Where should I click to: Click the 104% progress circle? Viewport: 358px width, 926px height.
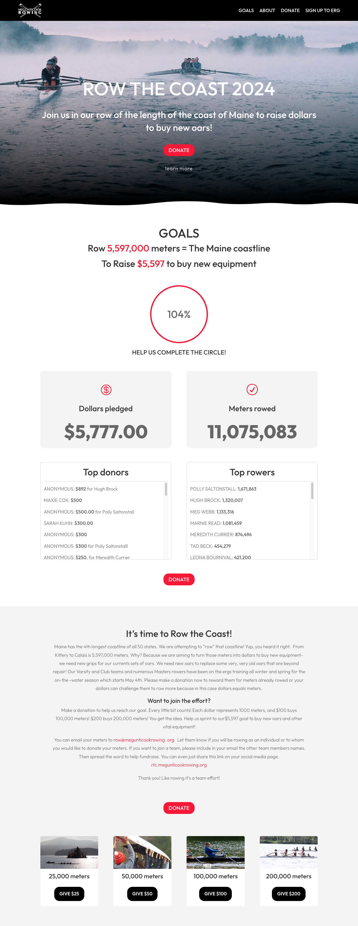click(x=179, y=314)
